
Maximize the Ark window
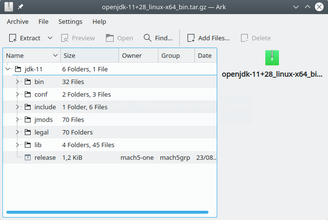pos(308,7)
